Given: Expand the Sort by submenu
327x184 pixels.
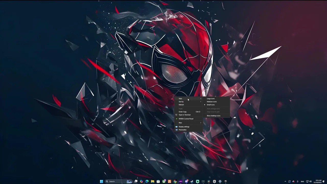Looking at the screenshot, I should [x=189, y=102].
